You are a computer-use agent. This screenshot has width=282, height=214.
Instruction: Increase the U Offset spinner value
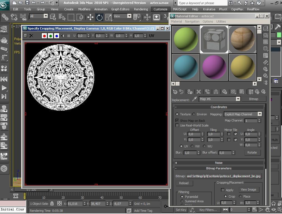point(203,133)
